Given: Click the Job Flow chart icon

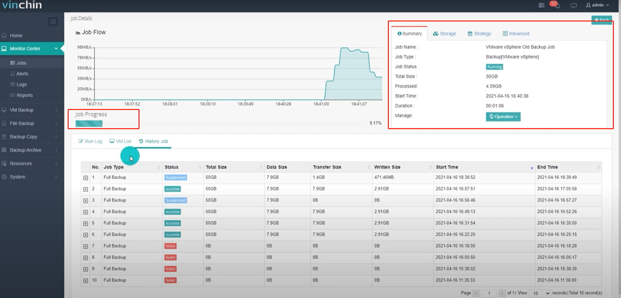Looking at the screenshot, I should point(78,33).
